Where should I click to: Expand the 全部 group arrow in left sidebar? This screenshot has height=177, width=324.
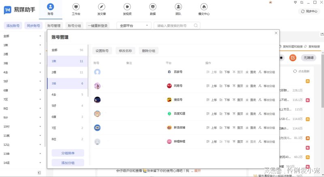[40, 36]
